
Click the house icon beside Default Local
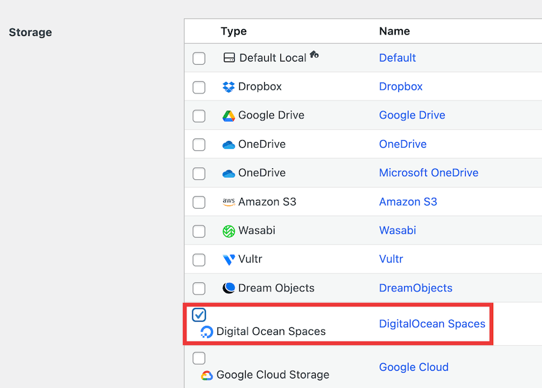(314, 54)
